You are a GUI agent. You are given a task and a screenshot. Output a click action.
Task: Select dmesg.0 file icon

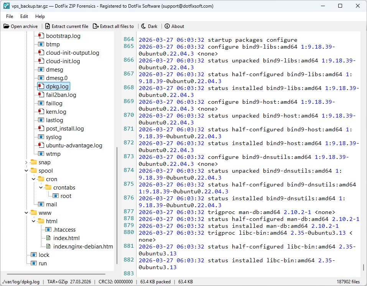click(x=41, y=78)
